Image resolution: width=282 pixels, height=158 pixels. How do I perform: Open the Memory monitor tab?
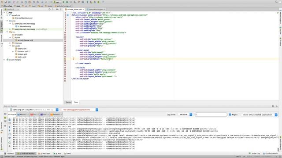[23, 114]
